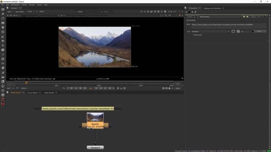This screenshot has width=271, height=152.
Task: Toggle the bookmark checkbox
Action: [192, 35]
